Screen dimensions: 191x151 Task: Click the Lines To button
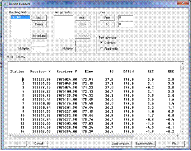pos(107,24)
